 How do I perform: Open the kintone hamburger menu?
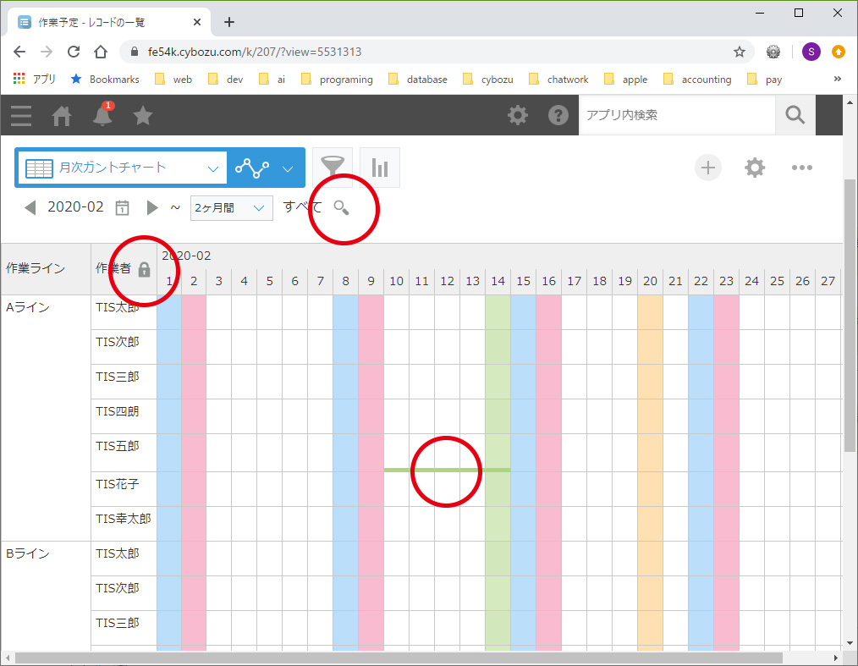point(21,115)
